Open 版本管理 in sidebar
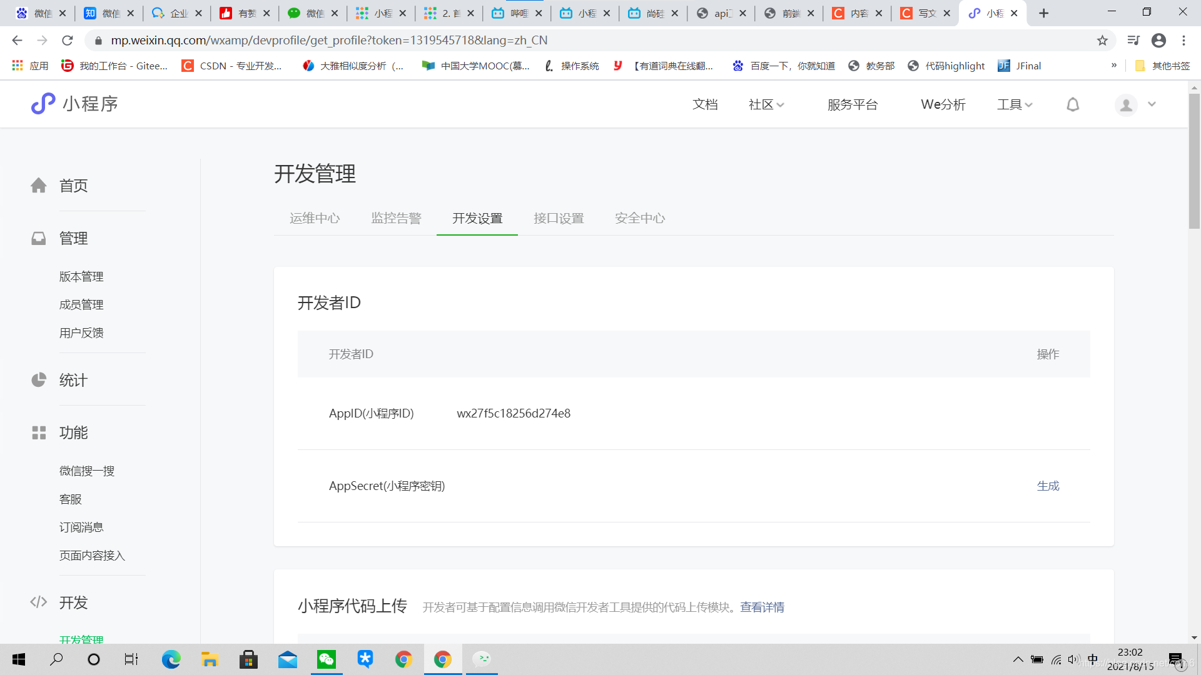The width and height of the screenshot is (1201, 675). point(81,276)
